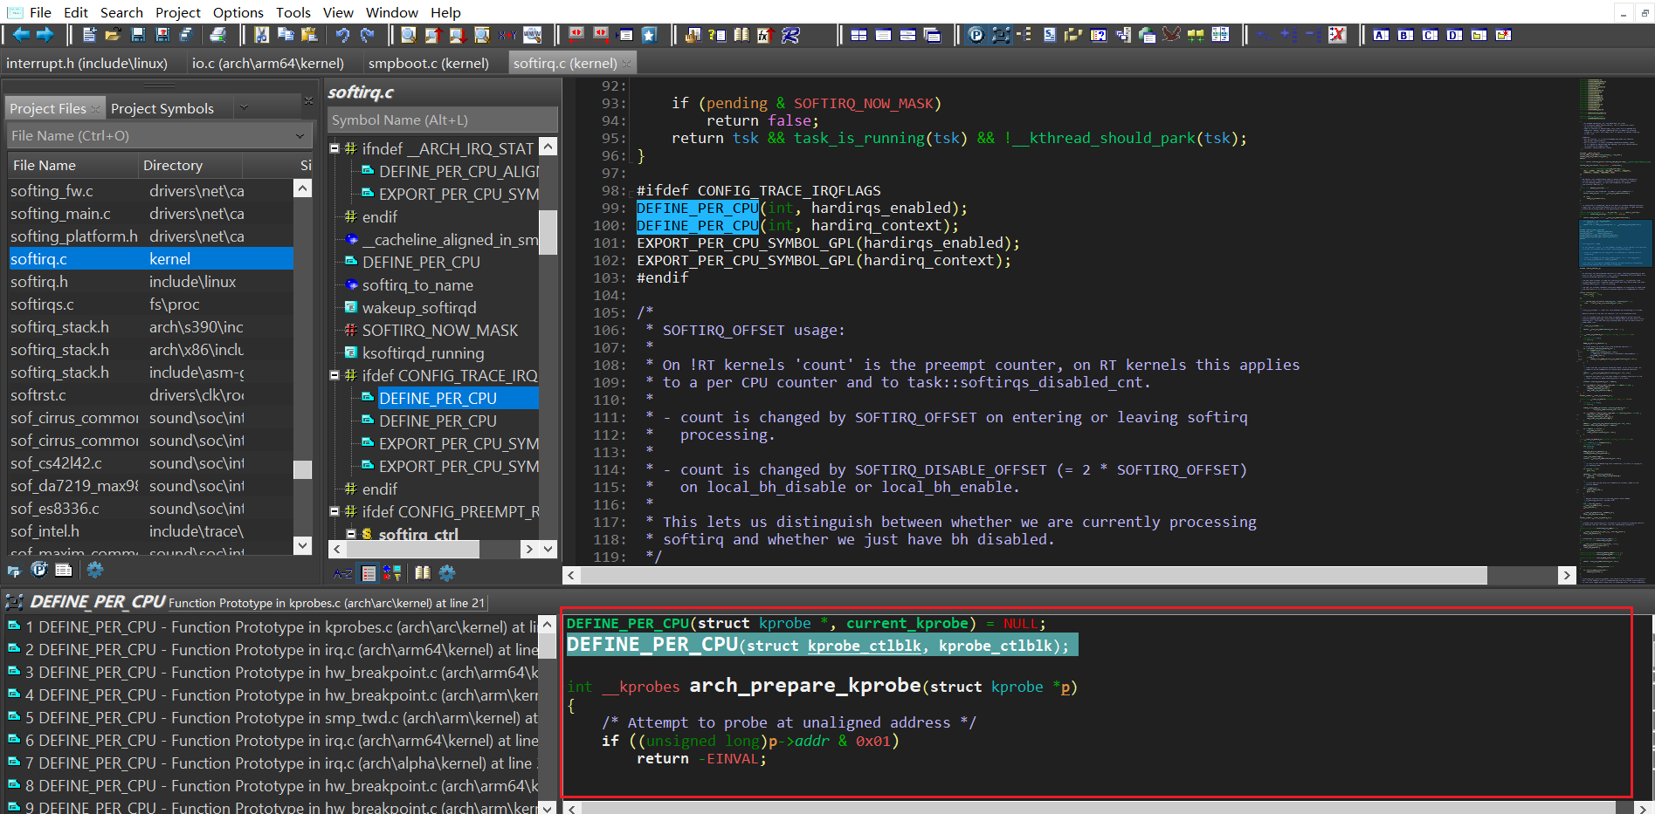The height and width of the screenshot is (814, 1655).
Task: Open the Tools menu
Action: coord(293,12)
